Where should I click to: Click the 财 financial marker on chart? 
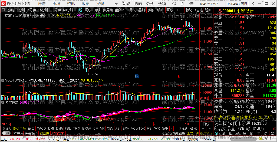click(137, 76)
